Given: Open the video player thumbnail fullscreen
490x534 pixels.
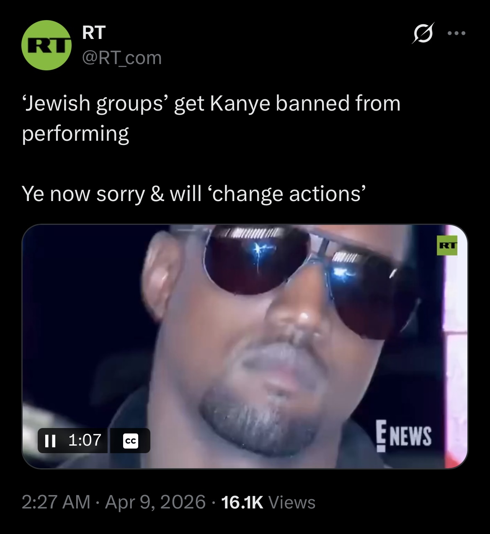Looking at the screenshot, I should click(245, 346).
